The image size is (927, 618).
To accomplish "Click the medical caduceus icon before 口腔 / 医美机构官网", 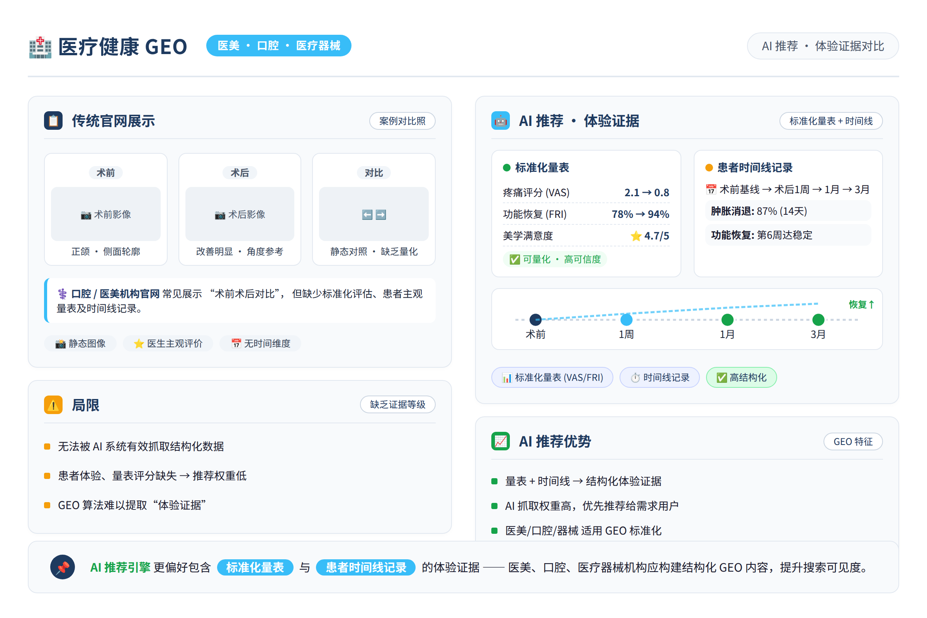I will [x=62, y=294].
